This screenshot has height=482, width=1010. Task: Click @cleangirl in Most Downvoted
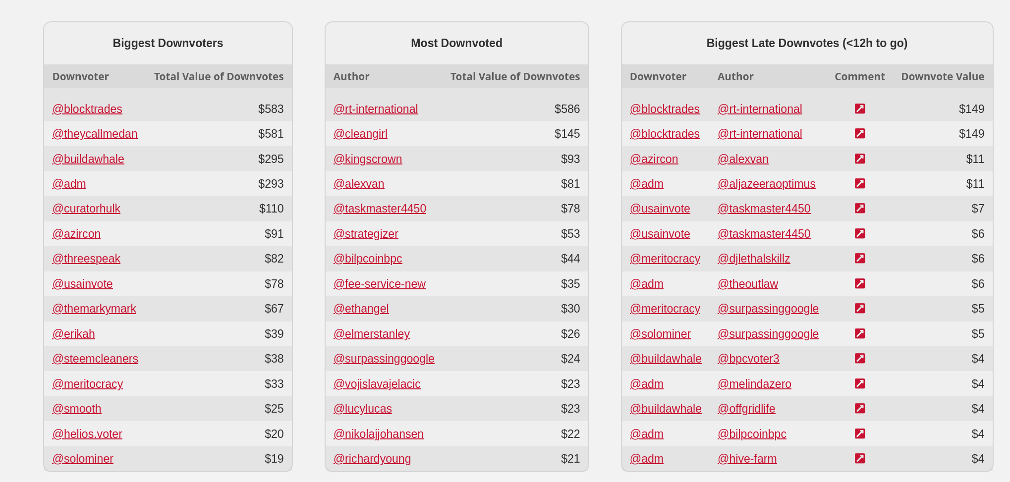coord(360,134)
